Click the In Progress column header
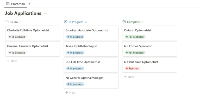This screenshot has width=200, height=99. click(x=76, y=22)
